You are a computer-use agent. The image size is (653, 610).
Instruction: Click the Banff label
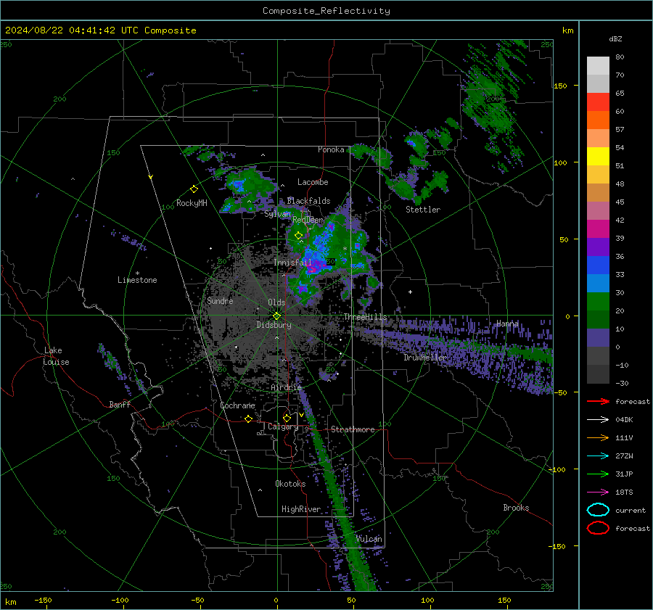pos(120,405)
